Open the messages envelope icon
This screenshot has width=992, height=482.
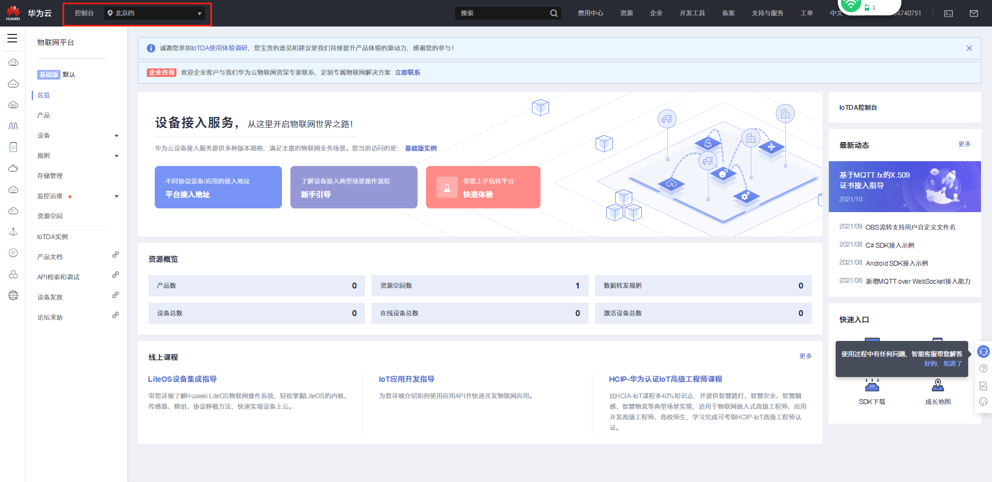point(974,13)
